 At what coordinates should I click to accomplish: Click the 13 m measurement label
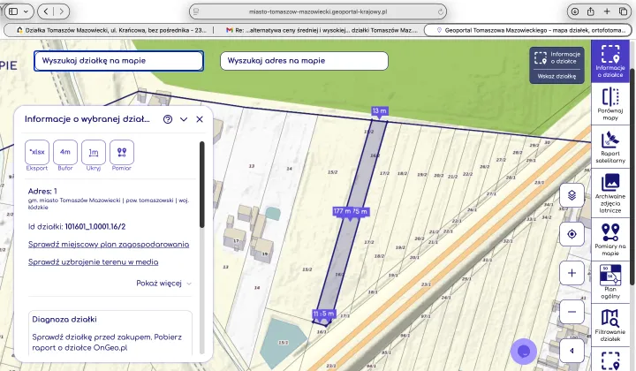point(379,110)
